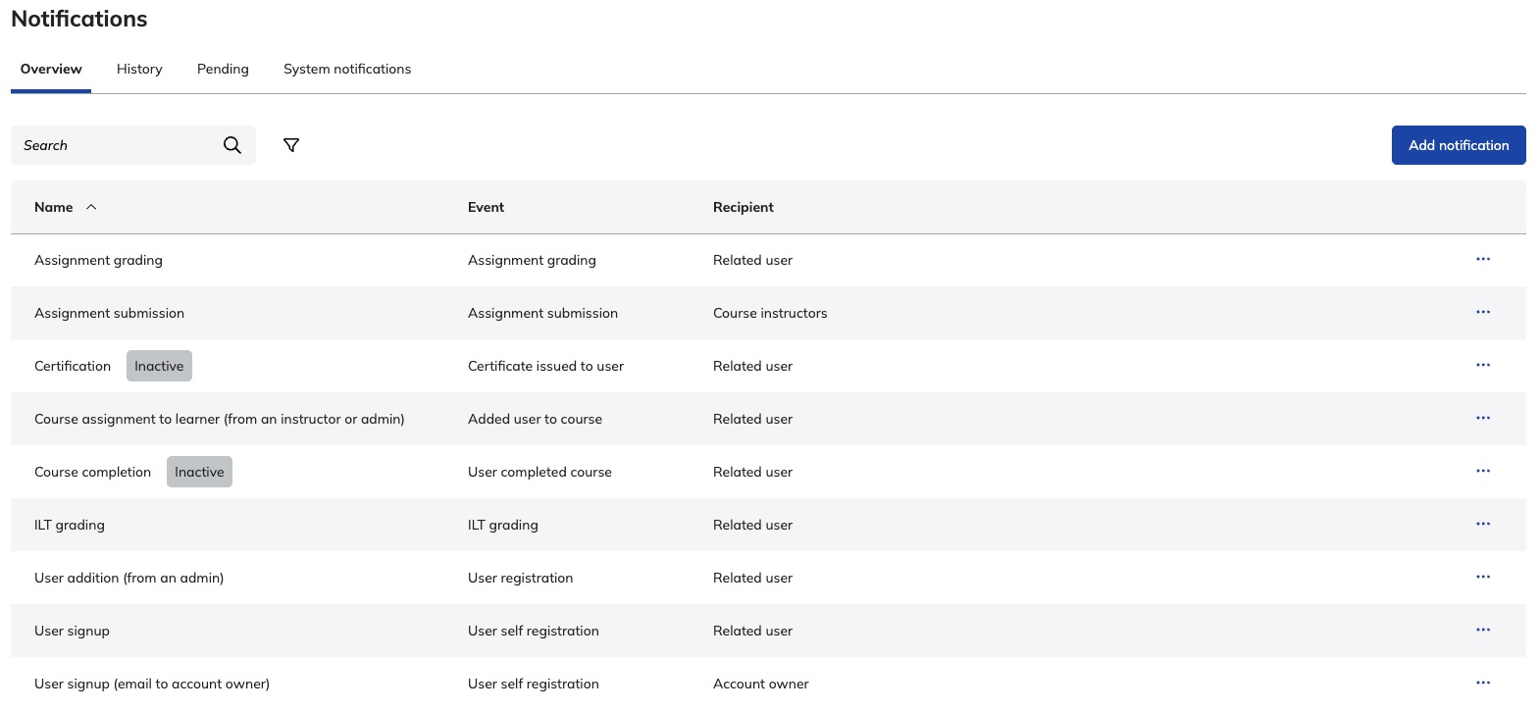This screenshot has height=711, width=1539.
Task: Select User addition (from an admin) name
Action: coord(128,578)
